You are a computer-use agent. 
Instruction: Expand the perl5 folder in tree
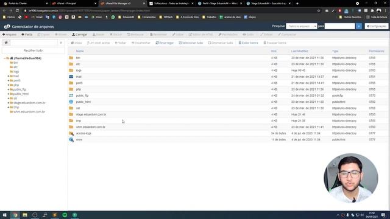[x=9, y=80]
